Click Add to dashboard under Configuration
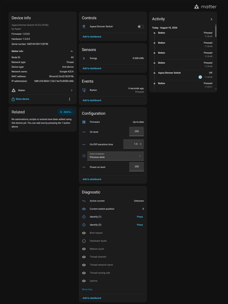 tap(92, 179)
